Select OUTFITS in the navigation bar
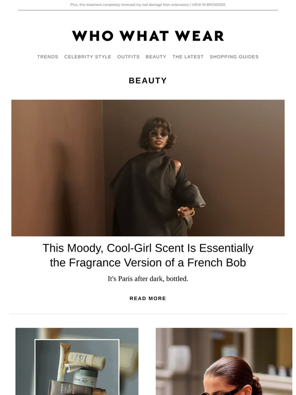This screenshot has height=395, width=296. pyautogui.click(x=129, y=57)
